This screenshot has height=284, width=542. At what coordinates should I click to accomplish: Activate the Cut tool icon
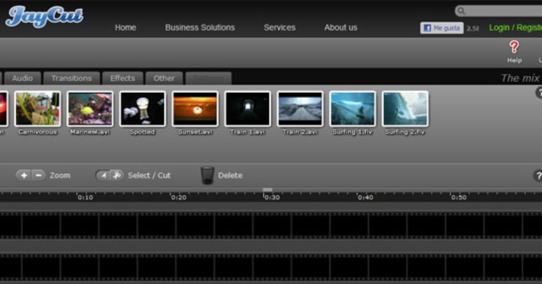click(117, 175)
